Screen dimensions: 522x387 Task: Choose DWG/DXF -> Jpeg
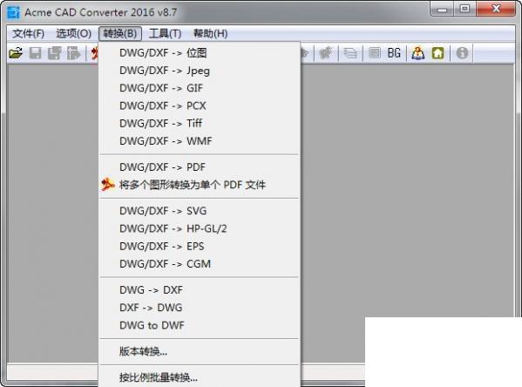pos(200,71)
